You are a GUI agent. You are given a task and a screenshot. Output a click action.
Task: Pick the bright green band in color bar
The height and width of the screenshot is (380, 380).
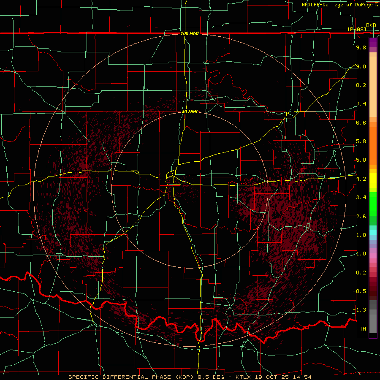coord(373,204)
